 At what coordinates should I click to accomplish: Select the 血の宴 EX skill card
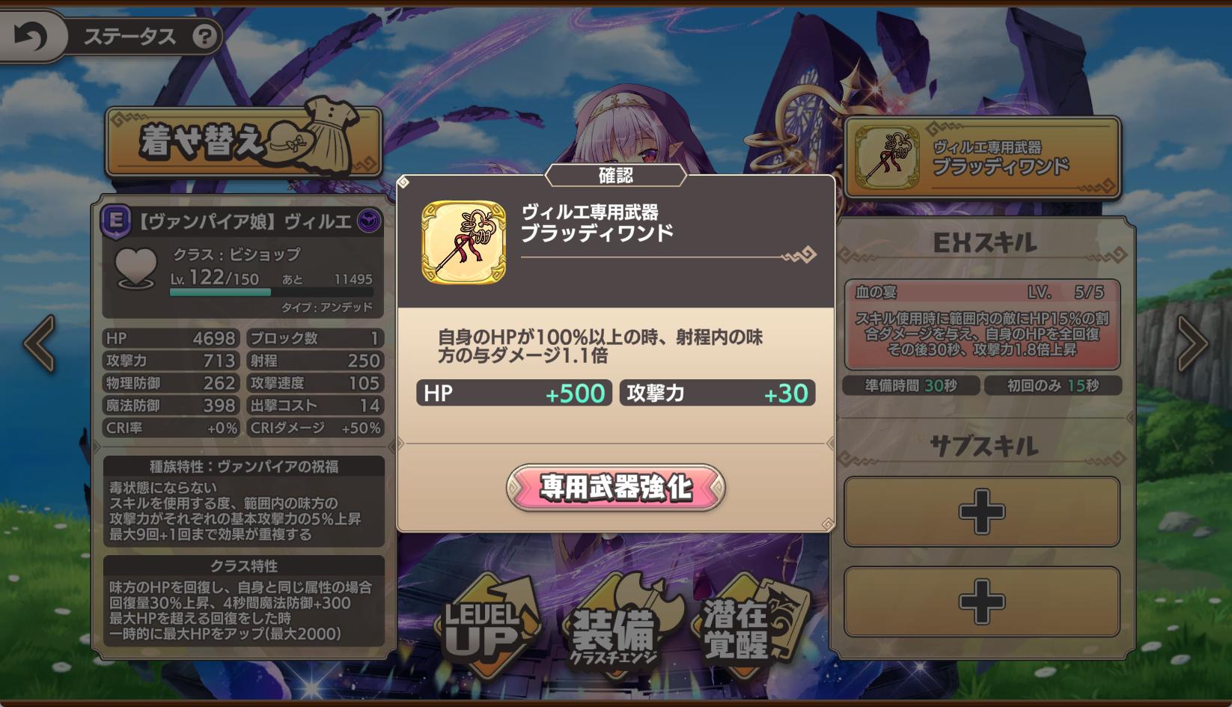point(982,325)
